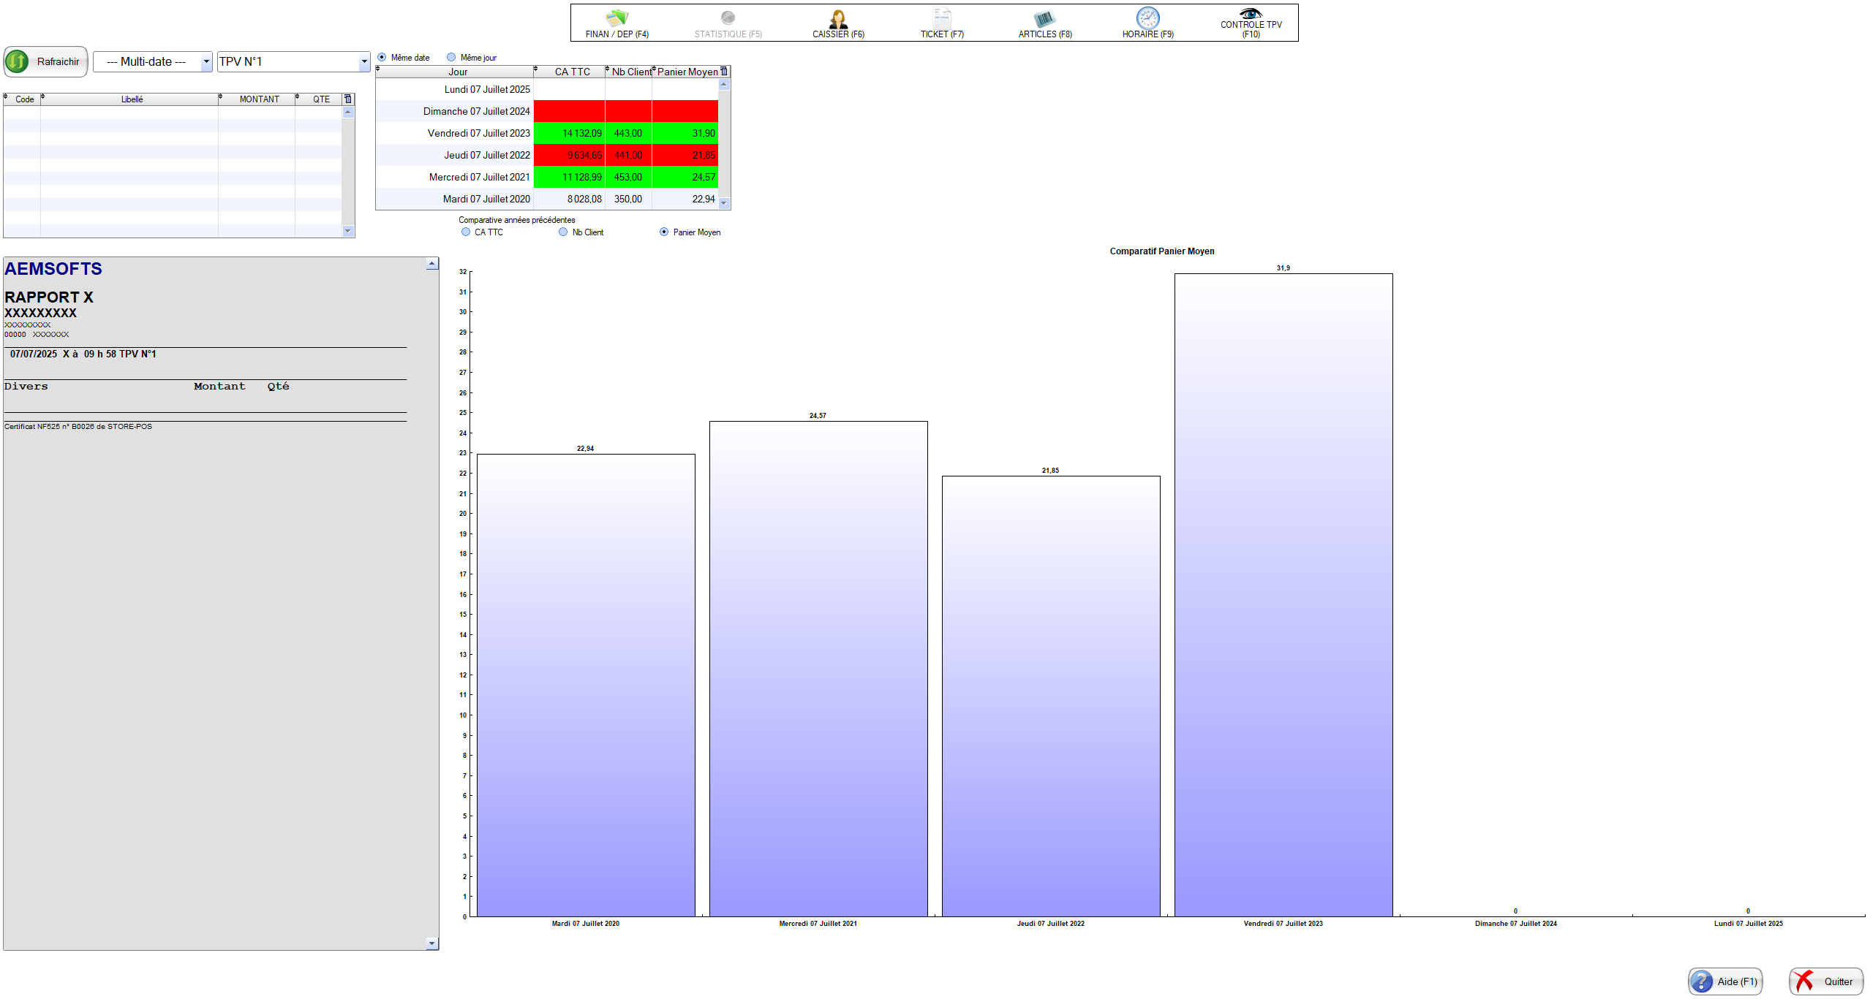Select the CA TTC comparison radio
Viewport: 1870px width, 999px height.
(x=466, y=232)
